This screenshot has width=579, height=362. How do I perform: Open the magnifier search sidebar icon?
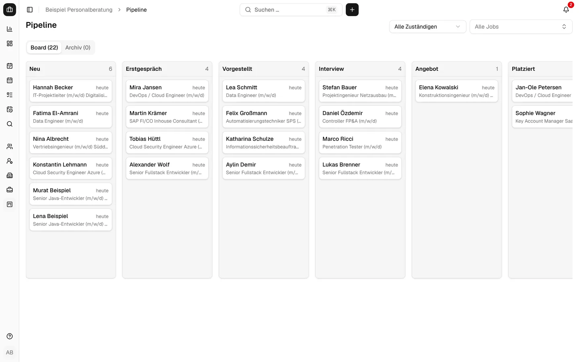[x=10, y=124]
